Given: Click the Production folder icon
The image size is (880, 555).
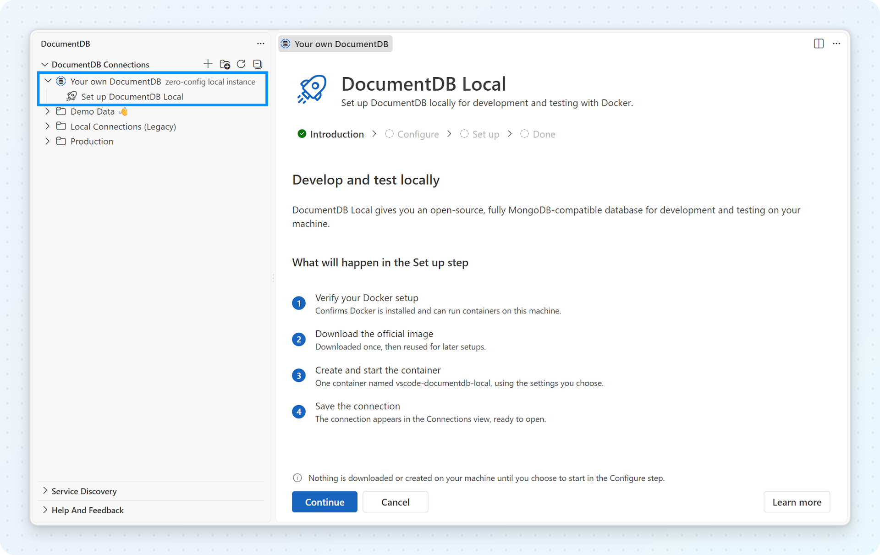Looking at the screenshot, I should click(61, 141).
